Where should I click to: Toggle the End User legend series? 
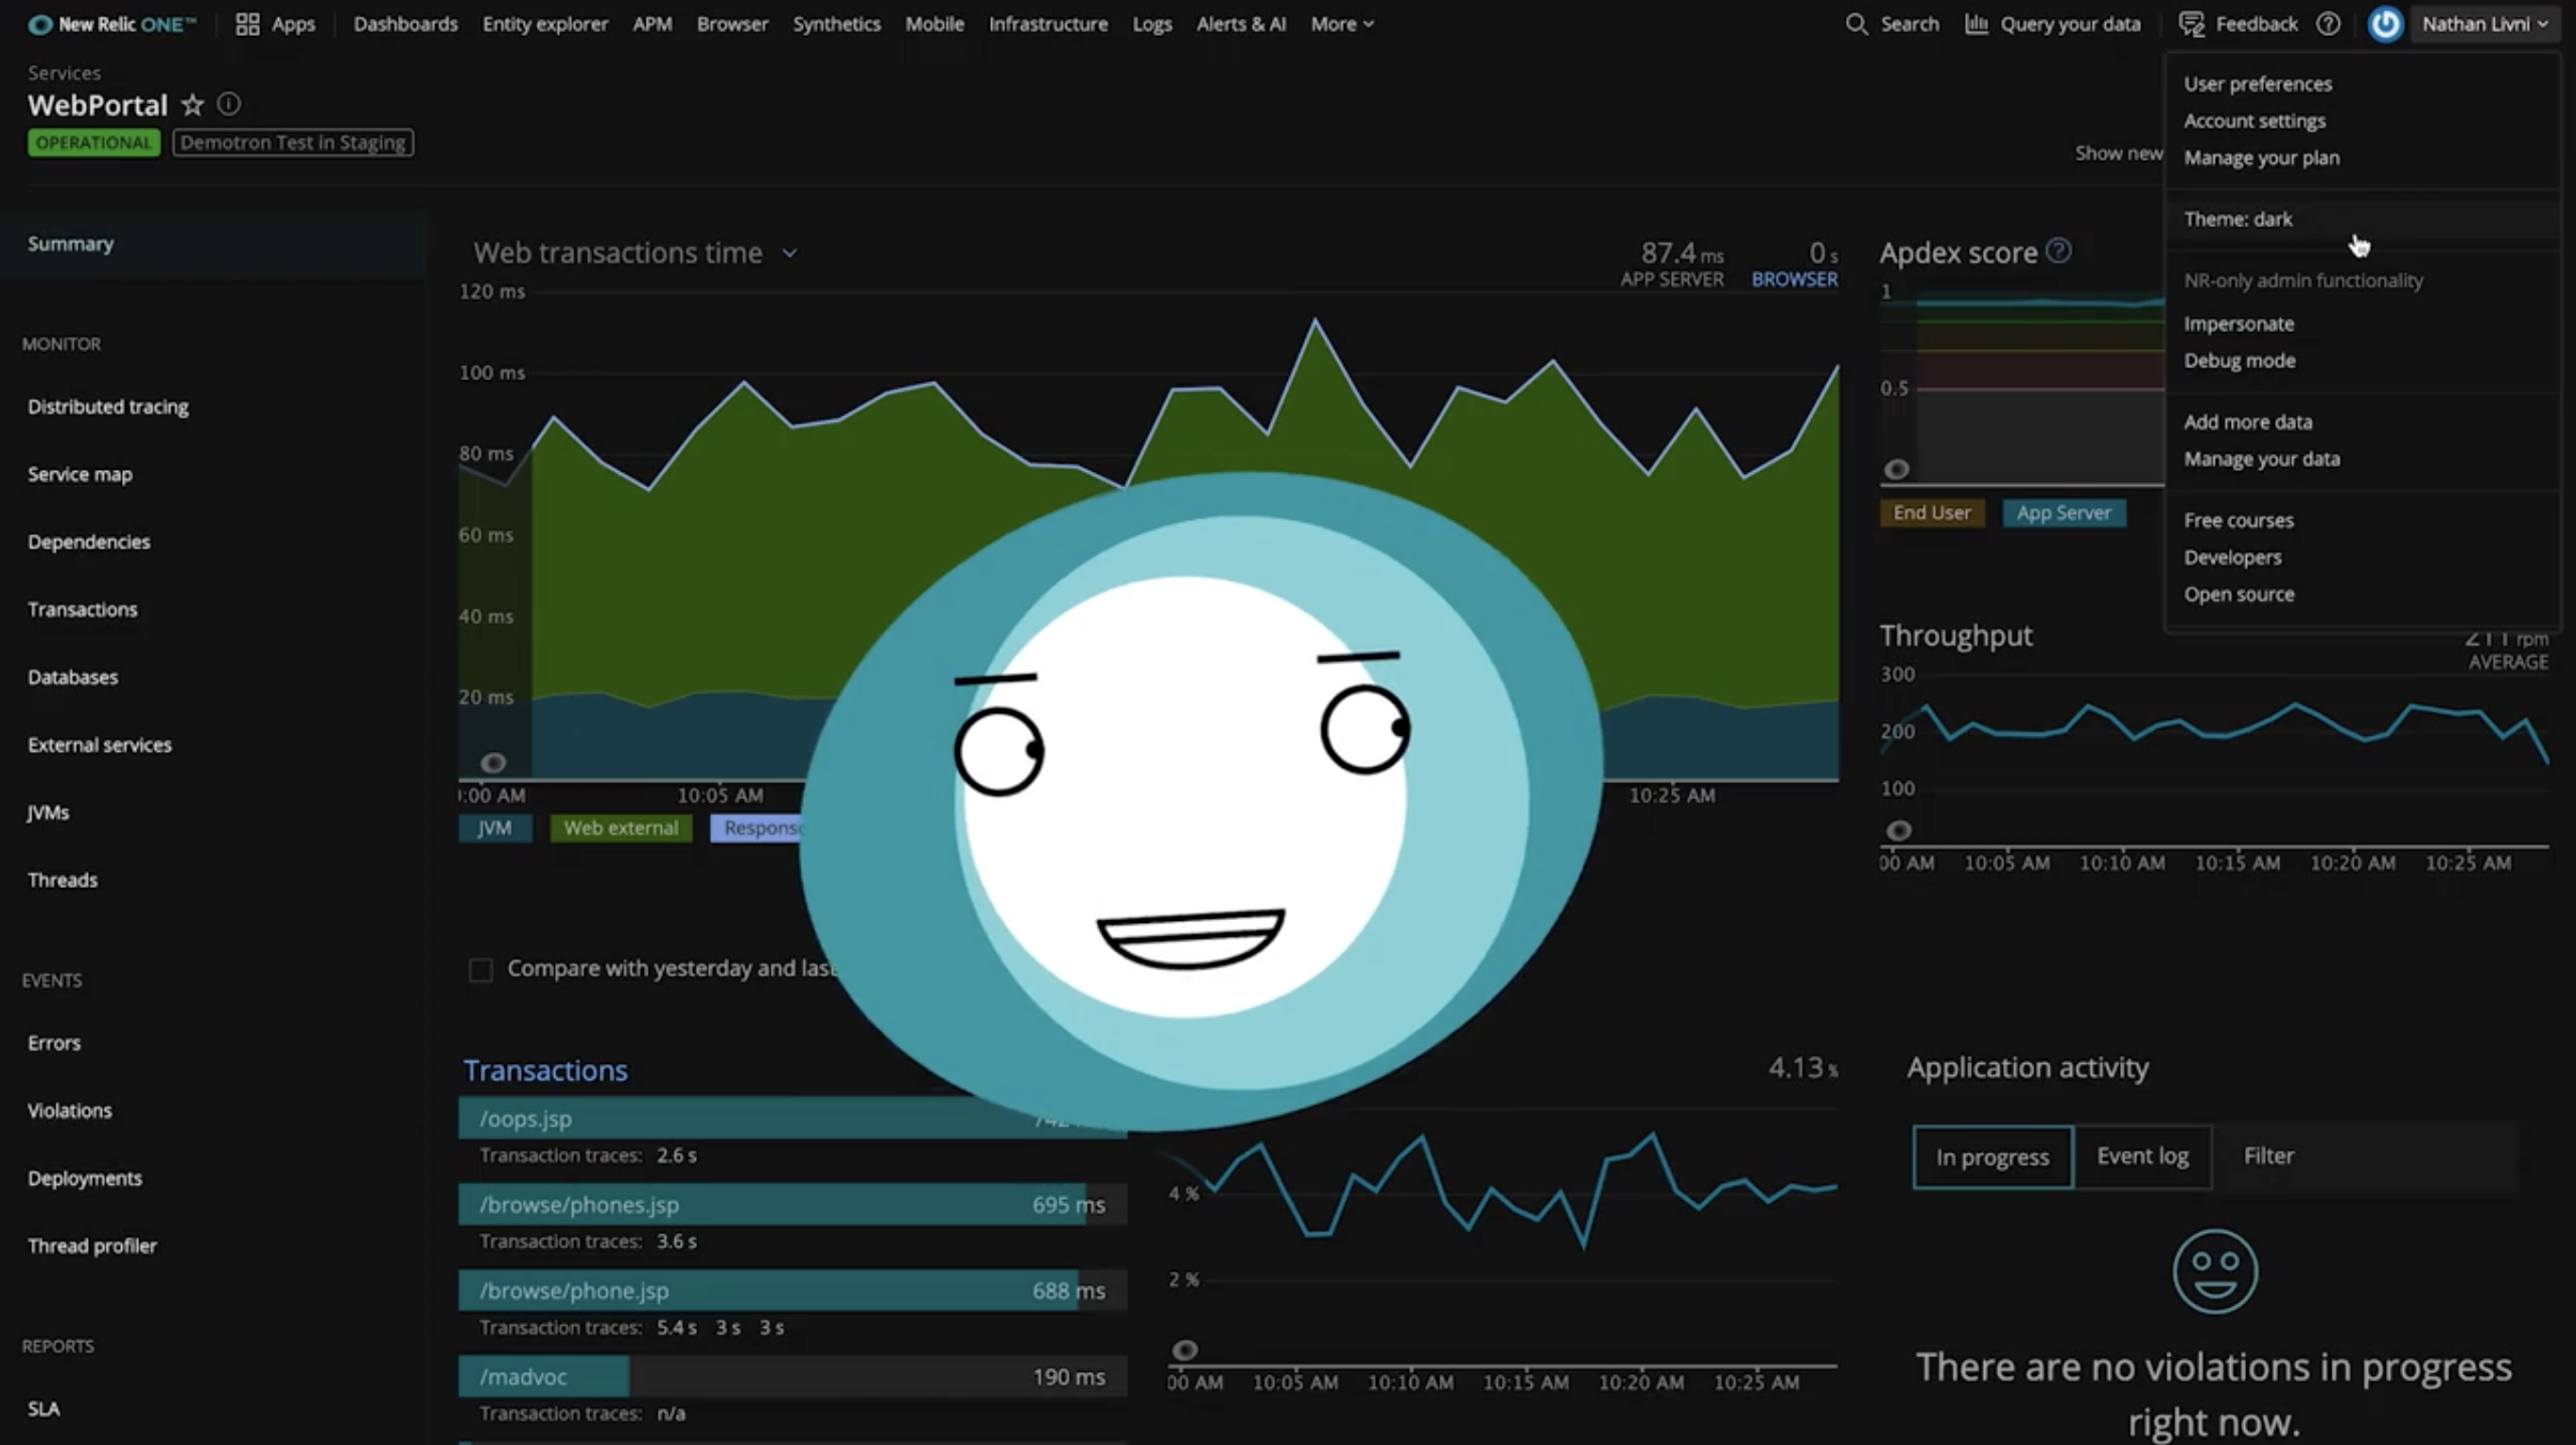click(1932, 513)
